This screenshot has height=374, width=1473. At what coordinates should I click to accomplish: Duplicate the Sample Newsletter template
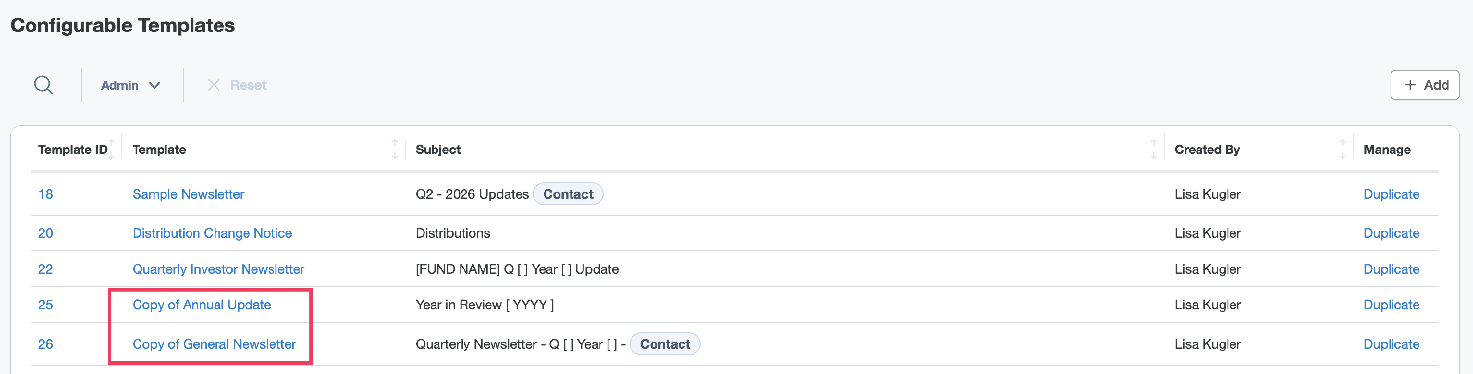tap(1391, 194)
